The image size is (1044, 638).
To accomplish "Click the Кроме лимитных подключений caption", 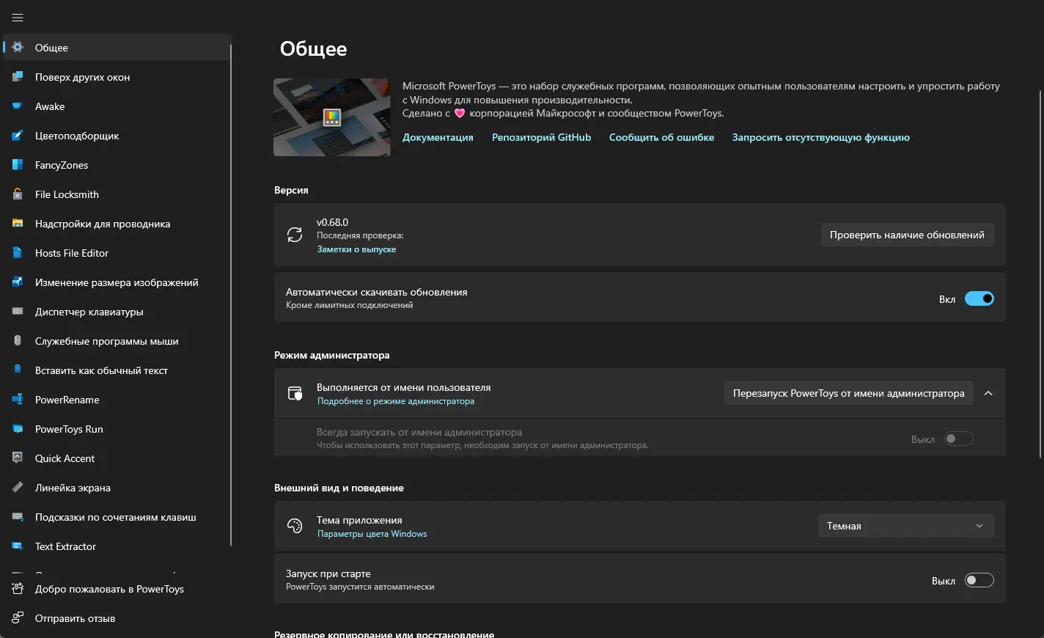I will (349, 305).
